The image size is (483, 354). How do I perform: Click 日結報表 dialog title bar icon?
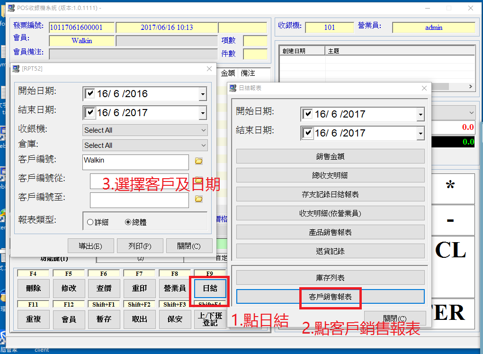click(x=233, y=88)
